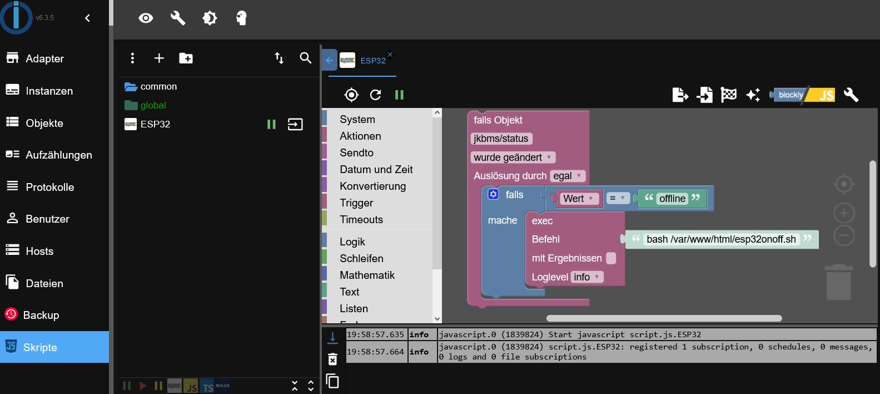Image resolution: width=880 pixels, height=394 pixels.
Task: Open the Loglevel 'info' dropdown
Action: point(587,277)
